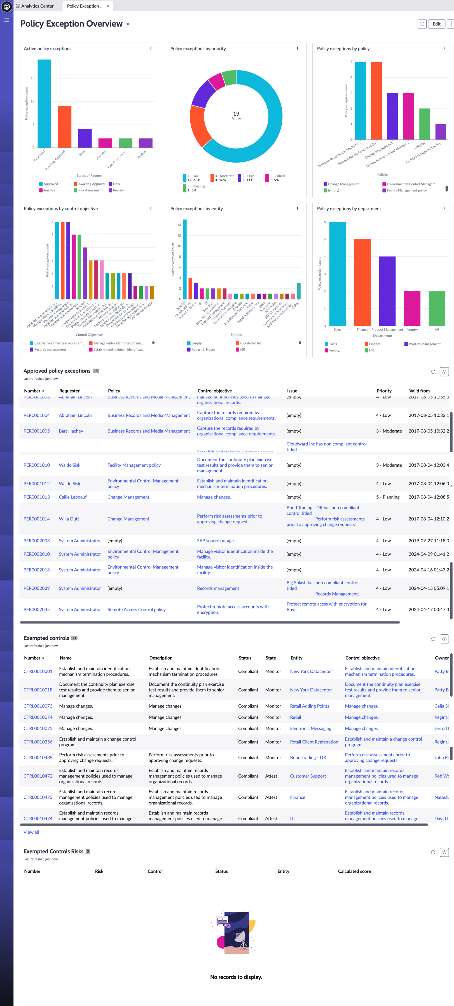Click the Edit button

[436, 24]
